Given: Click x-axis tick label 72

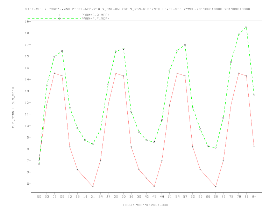Looking at the screenshot, I should click(223, 197).
